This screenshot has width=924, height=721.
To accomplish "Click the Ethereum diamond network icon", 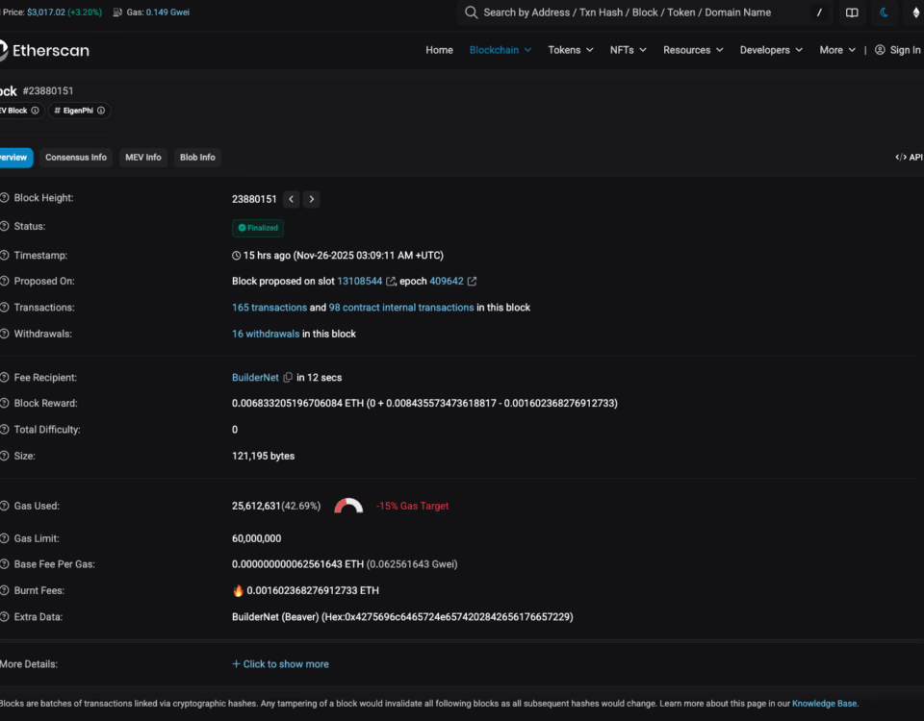I will coord(915,13).
